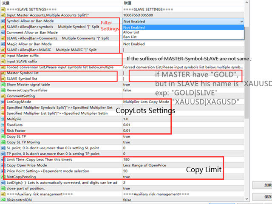Toggle Copy SL TP Moving true value

[127, 142]
